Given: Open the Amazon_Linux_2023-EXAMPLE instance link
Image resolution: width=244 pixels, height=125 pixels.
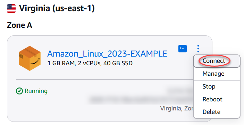Looking at the screenshot, I should pyautogui.click(x=107, y=54).
